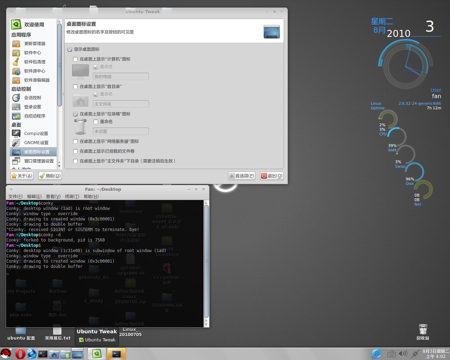Select 自启动程序 entry
Screen dimensions: 450x360
pos(33,116)
